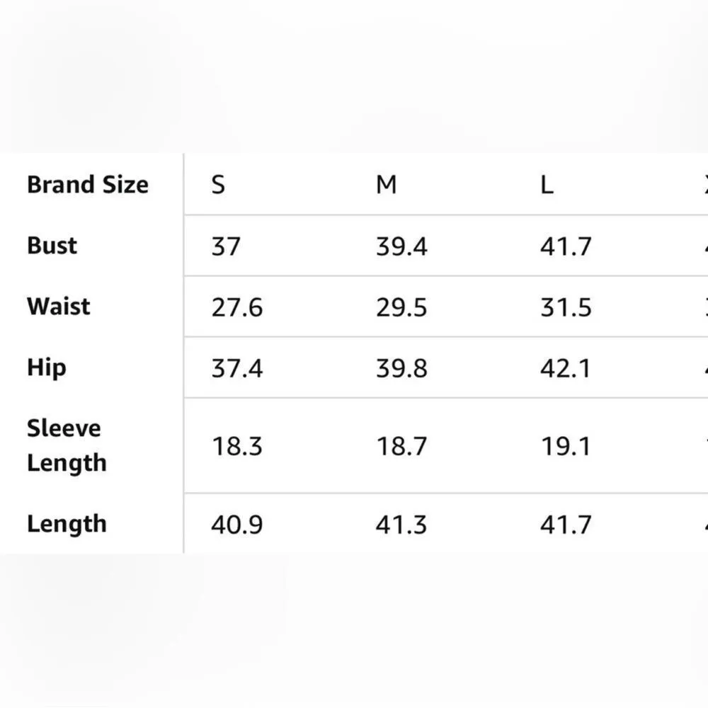Click length value 41.3 for size M

(401, 525)
